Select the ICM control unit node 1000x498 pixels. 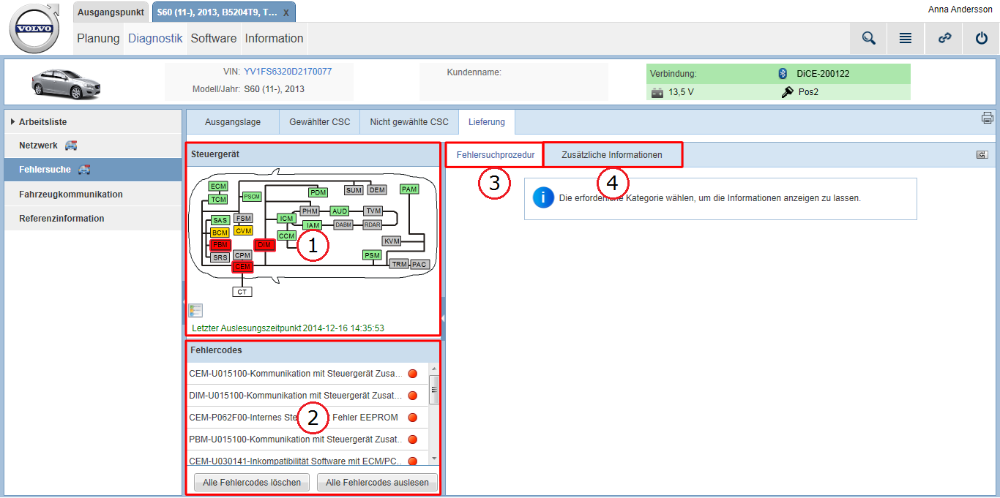coord(287,218)
